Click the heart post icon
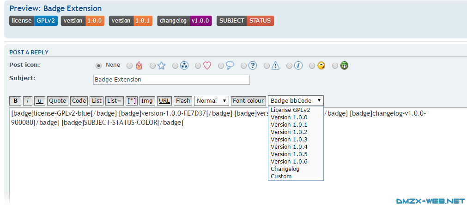 click(x=207, y=65)
